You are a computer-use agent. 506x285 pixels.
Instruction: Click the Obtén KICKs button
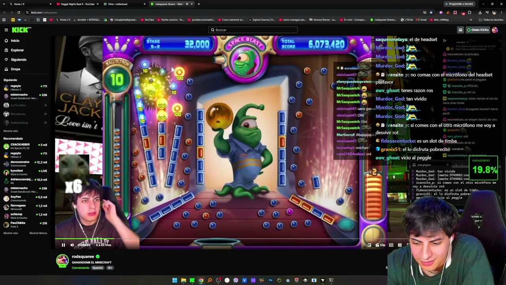[478, 30]
